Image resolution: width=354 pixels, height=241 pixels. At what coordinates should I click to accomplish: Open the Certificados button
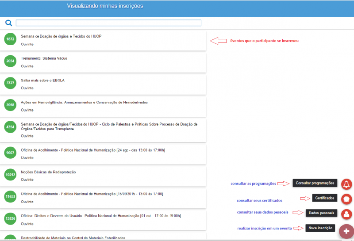click(325, 198)
